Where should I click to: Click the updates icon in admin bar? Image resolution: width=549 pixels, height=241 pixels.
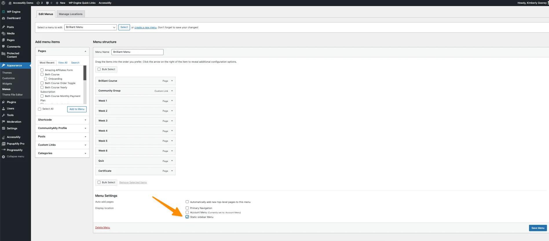pyautogui.click(x=38, y=3)
